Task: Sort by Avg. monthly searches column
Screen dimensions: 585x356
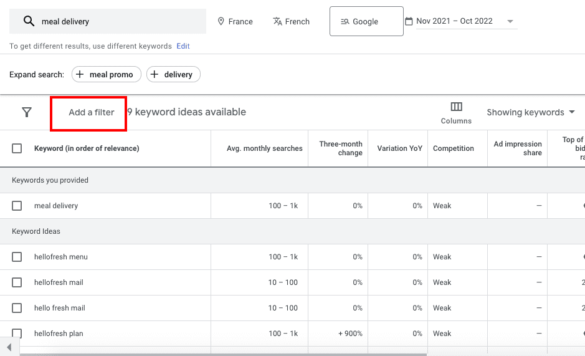Action: (265, 148)
